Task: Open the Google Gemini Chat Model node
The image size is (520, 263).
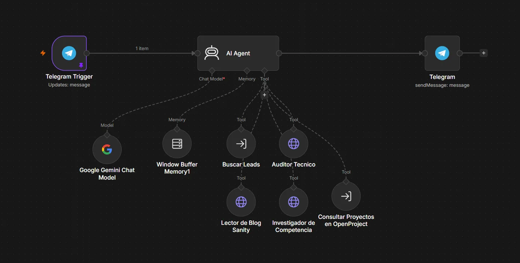Action: click(107, 150)
